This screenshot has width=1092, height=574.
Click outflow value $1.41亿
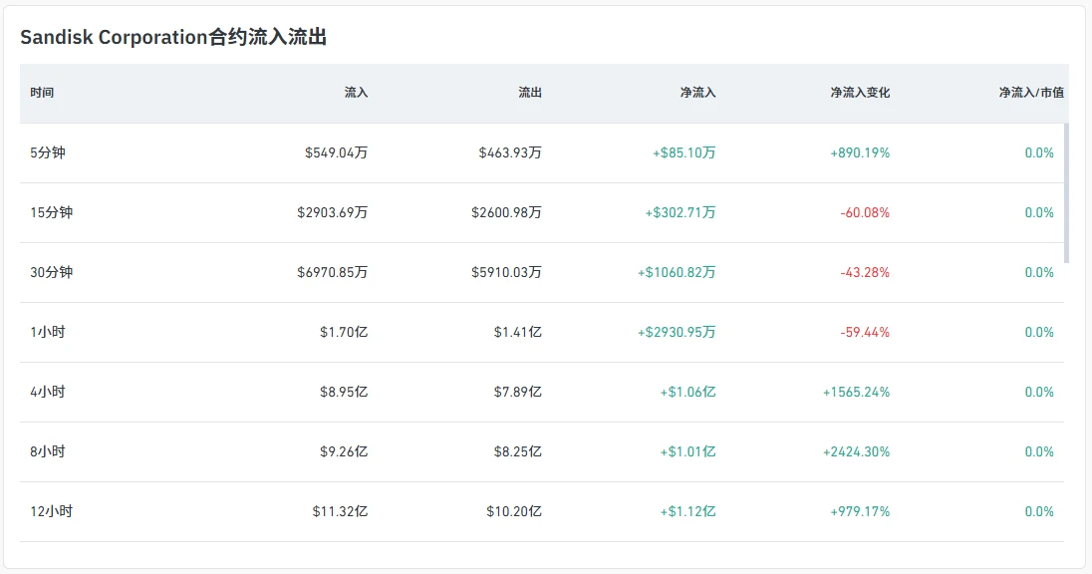click(518, 332)
